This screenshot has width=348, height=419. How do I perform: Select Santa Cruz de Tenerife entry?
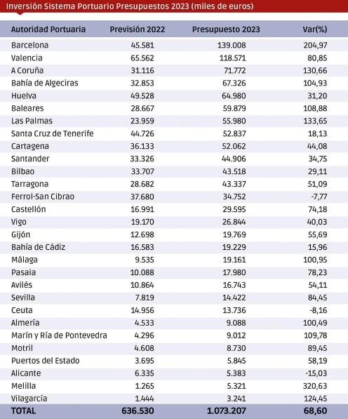point(53,133)
